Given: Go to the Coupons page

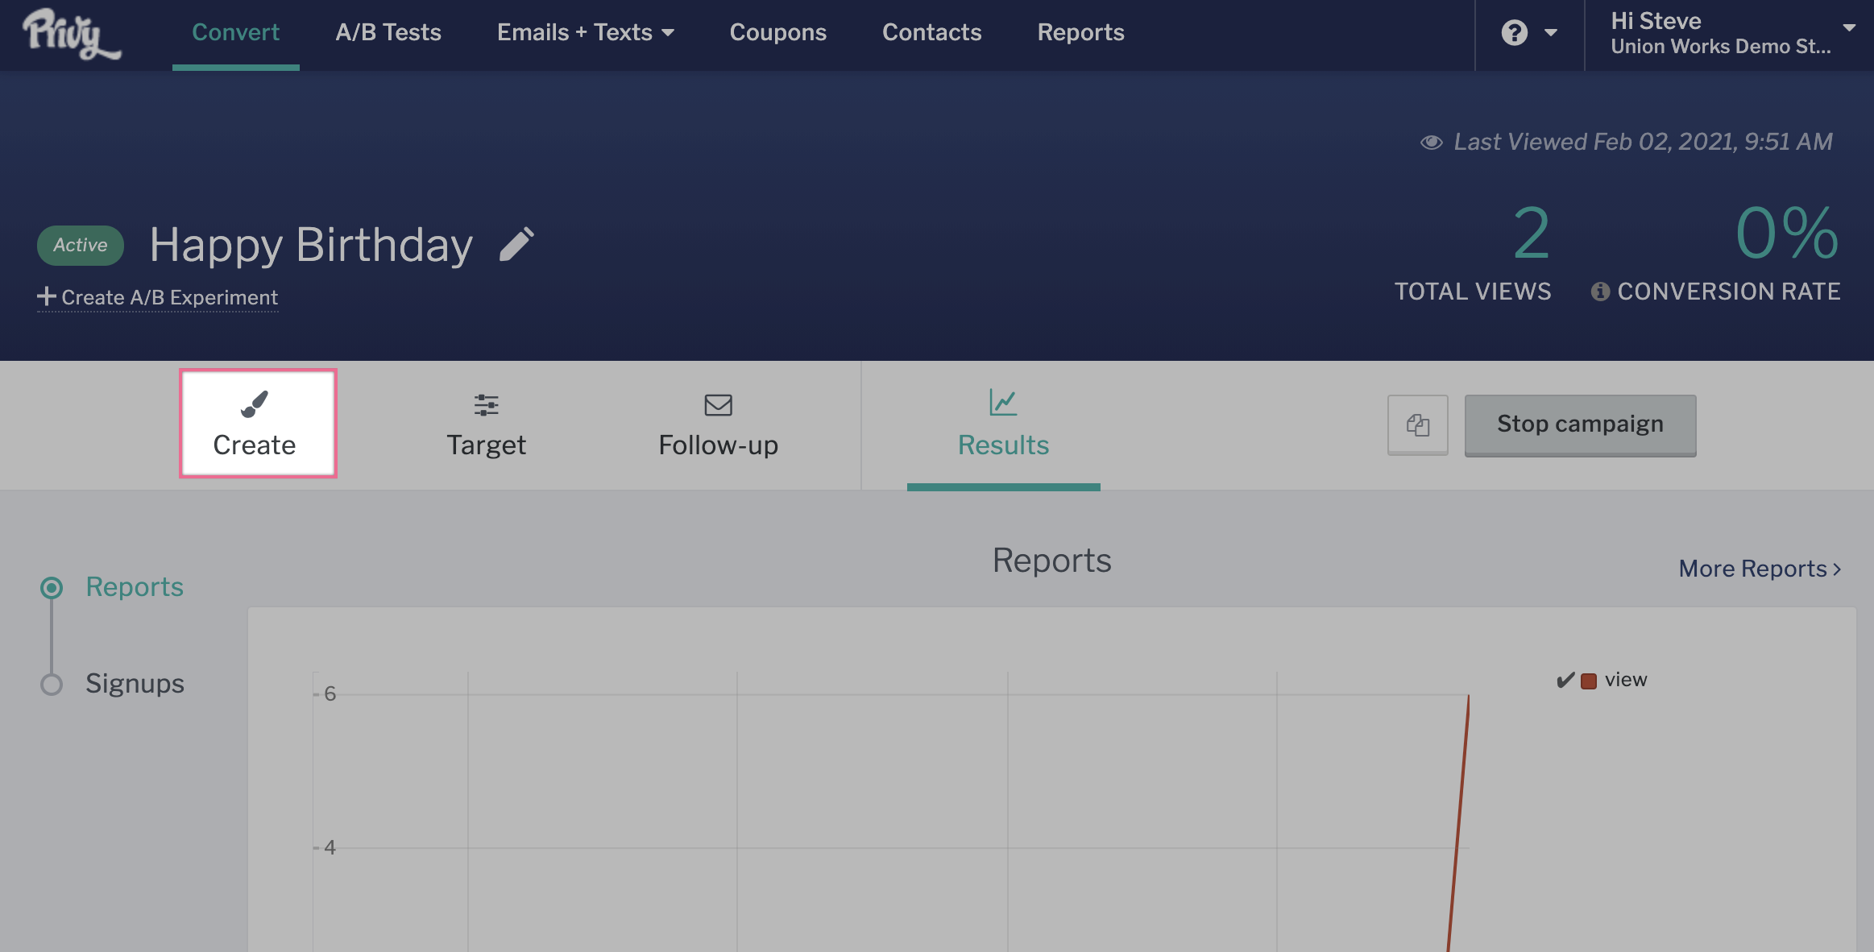Looking at the screenshot, I should (777, 32).
